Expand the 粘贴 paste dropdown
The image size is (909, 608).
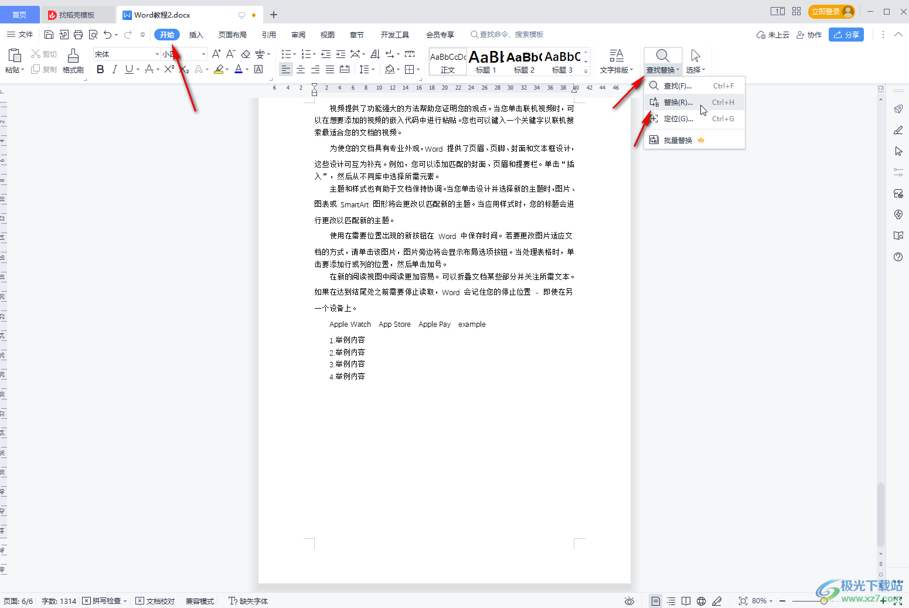(15, 70)
